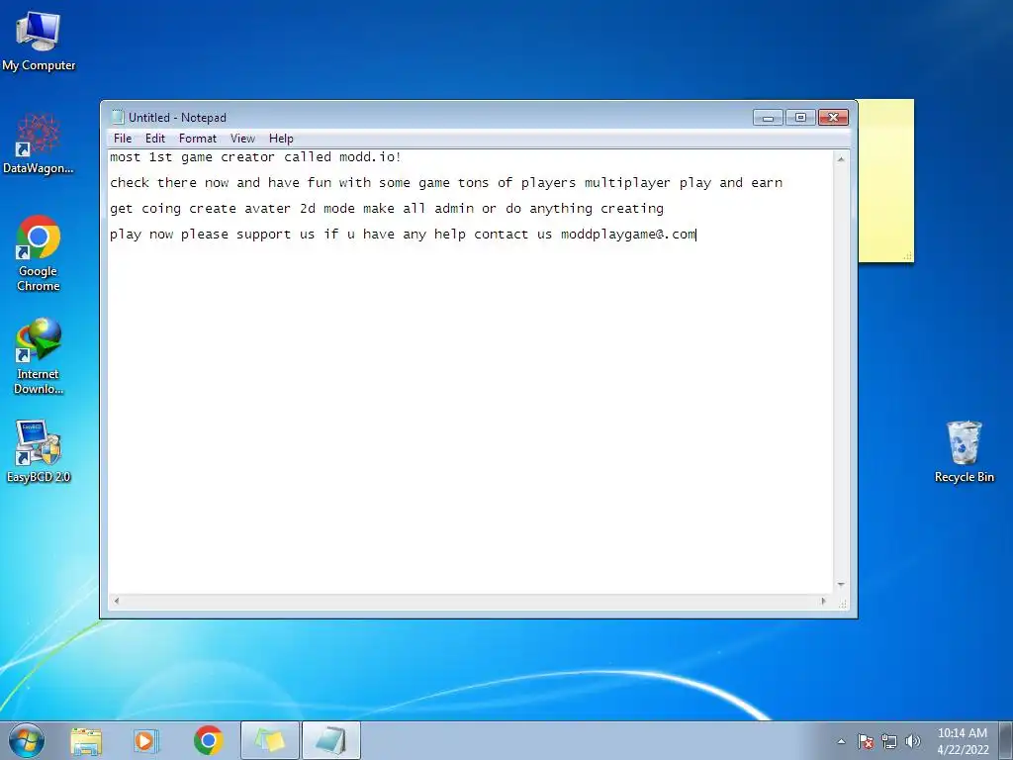Open the Action Center flag icon
Screen dimensions: 1013x760
[866, 741]
